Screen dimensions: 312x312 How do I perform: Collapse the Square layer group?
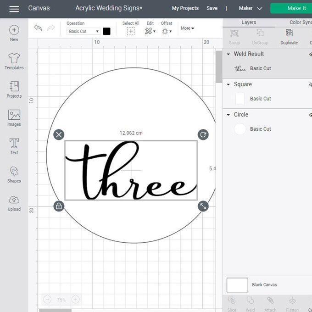[228, 84]
